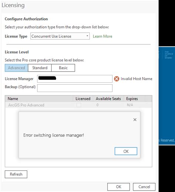The image size is (175, 192).
Task: Click the red Invalid Host Name error icon
Action: [117, 79]
